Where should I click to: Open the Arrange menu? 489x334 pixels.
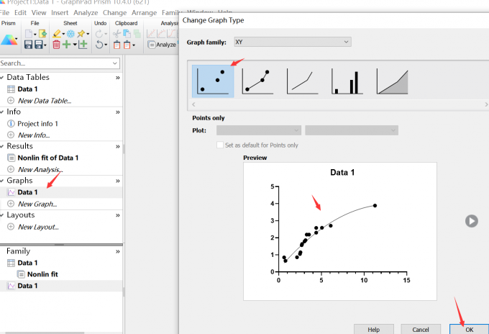144,13
